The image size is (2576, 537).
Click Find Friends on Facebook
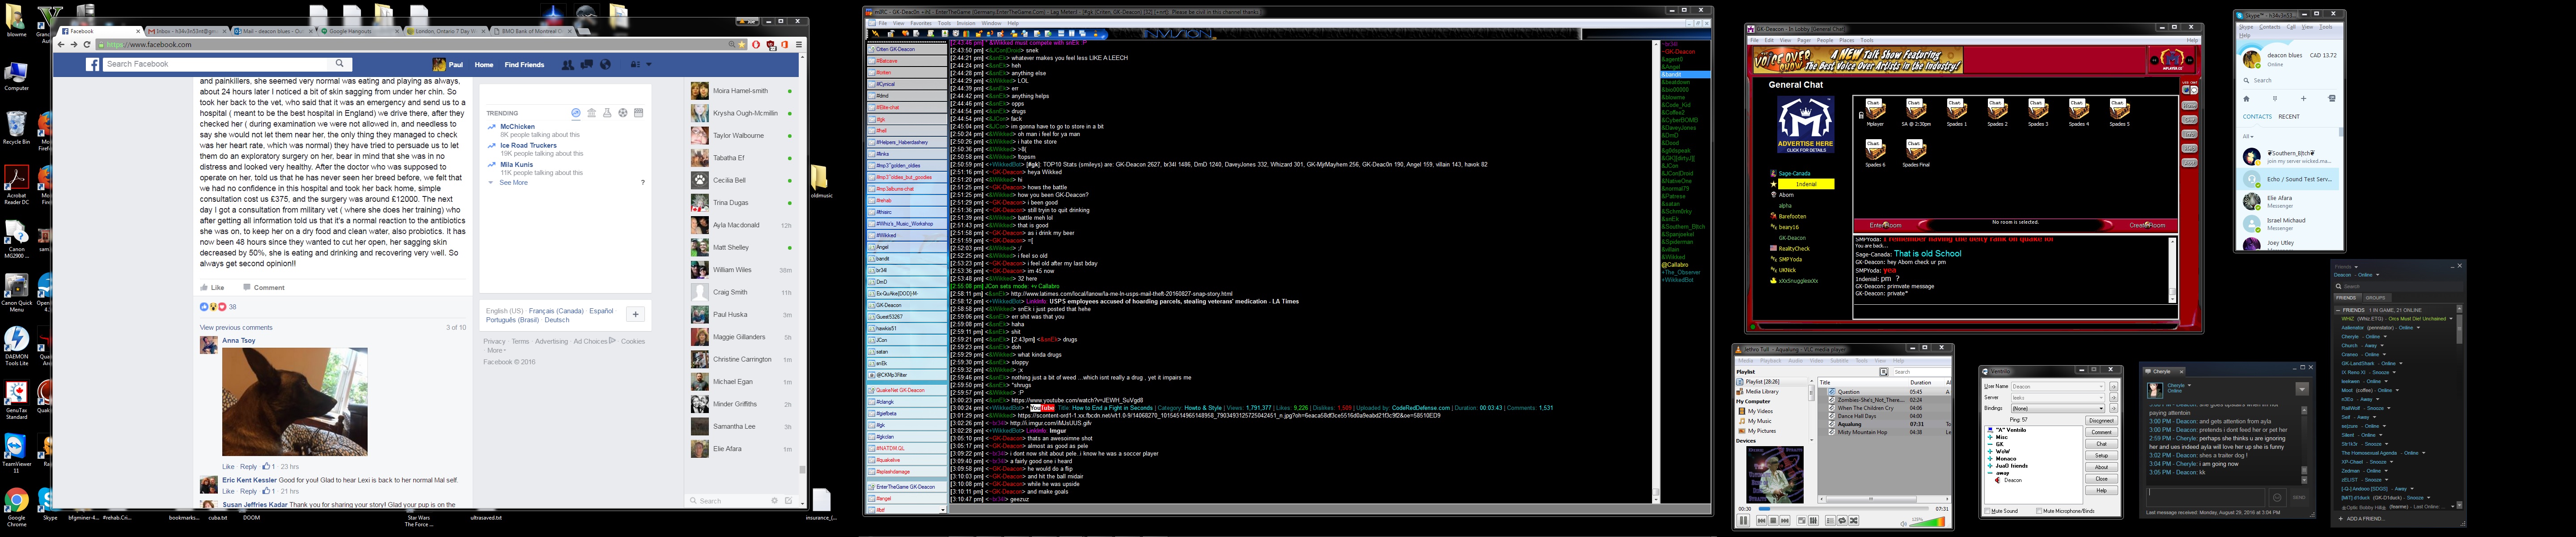tap(524, 65)
